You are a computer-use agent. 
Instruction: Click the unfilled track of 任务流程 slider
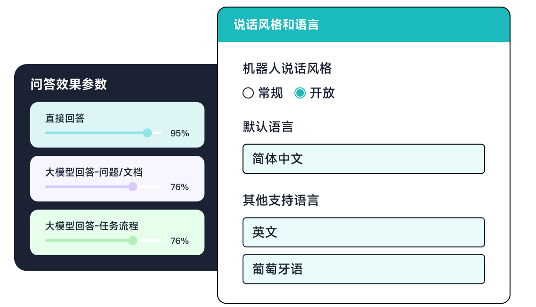[150, 241]
